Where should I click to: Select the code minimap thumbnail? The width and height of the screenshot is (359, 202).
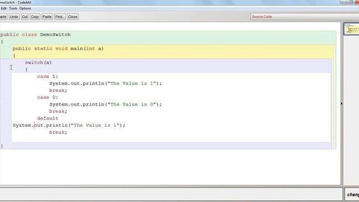pyautogui.click(x=352, y=29)
